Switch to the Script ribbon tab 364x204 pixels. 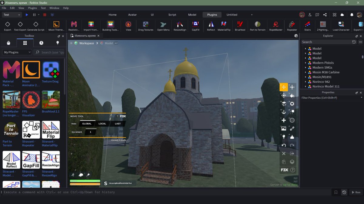(172, 15)
